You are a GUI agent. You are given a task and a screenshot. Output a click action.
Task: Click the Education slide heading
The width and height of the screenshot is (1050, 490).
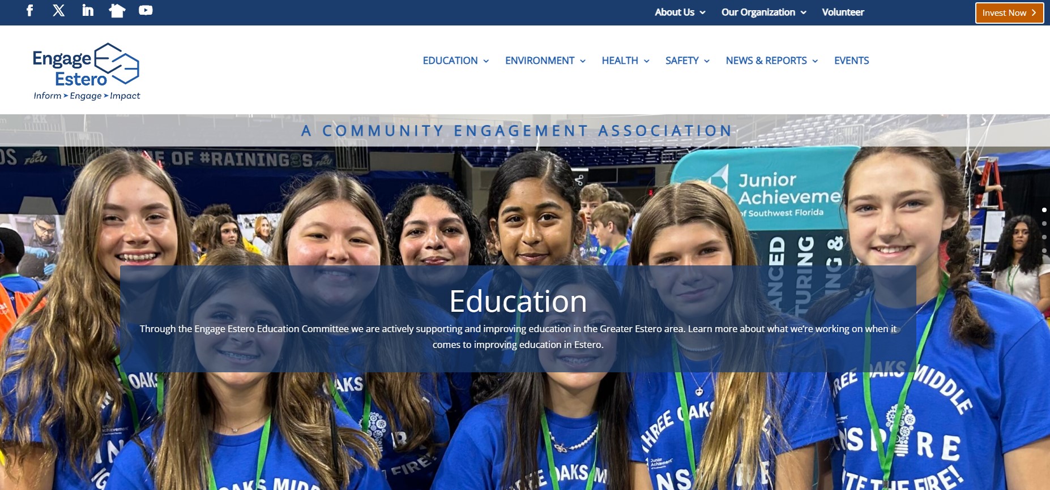(x=518, y=301)
